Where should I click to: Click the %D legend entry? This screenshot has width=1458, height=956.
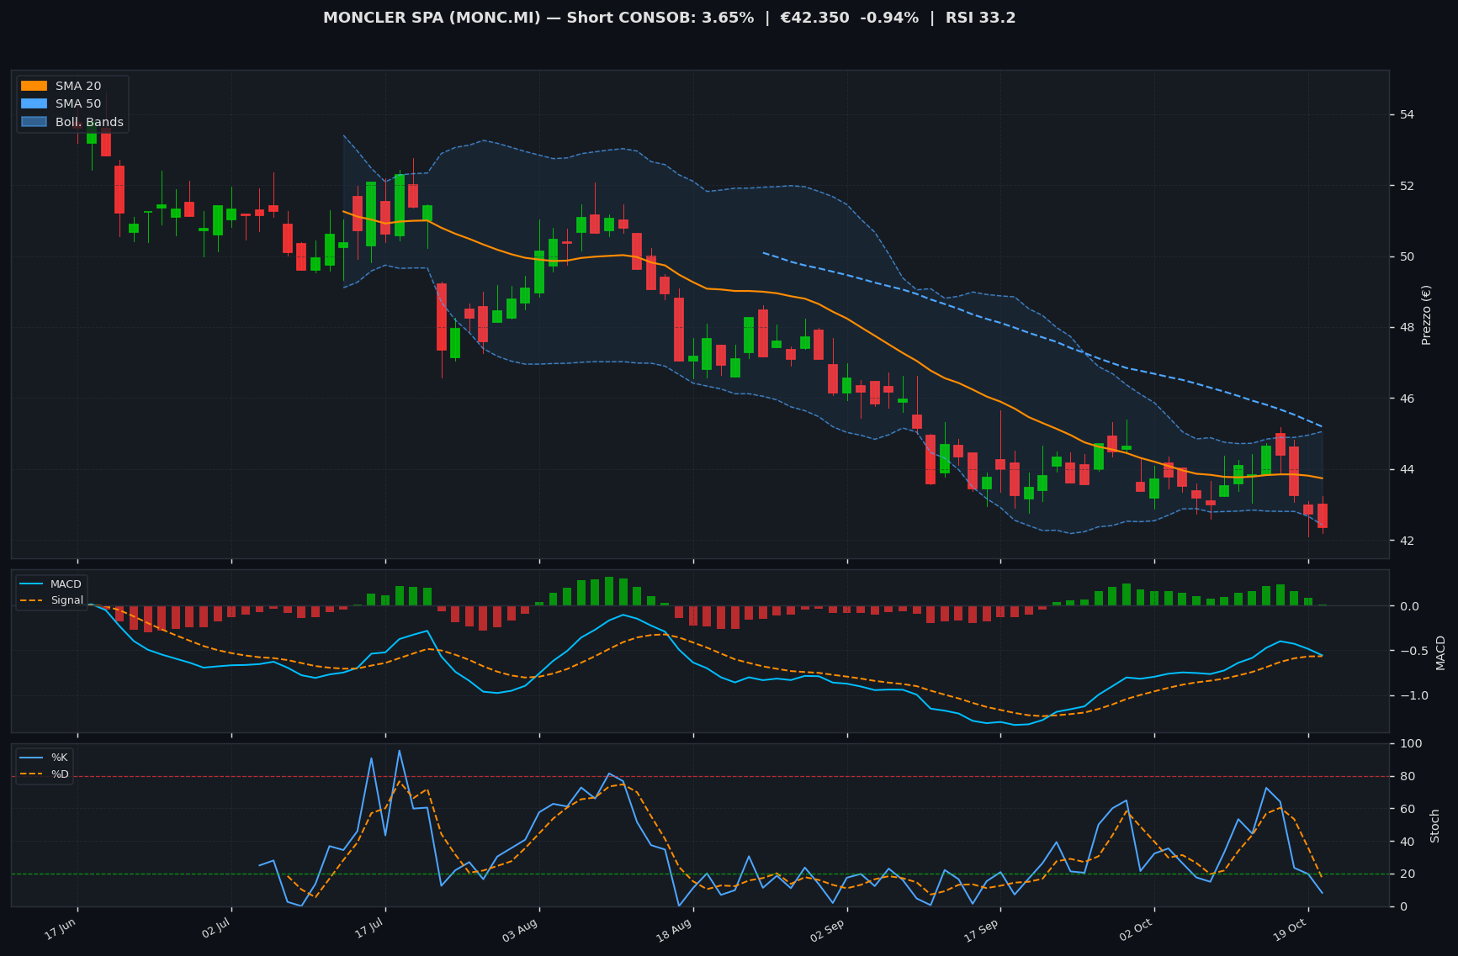45,774
